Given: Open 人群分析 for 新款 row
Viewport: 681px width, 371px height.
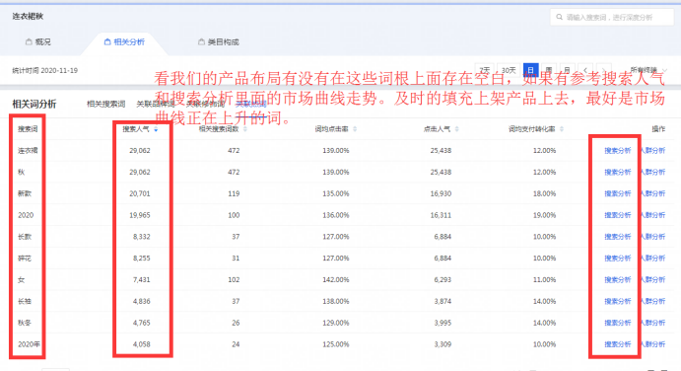Looking at the screenshot, I should click(653, 193).
